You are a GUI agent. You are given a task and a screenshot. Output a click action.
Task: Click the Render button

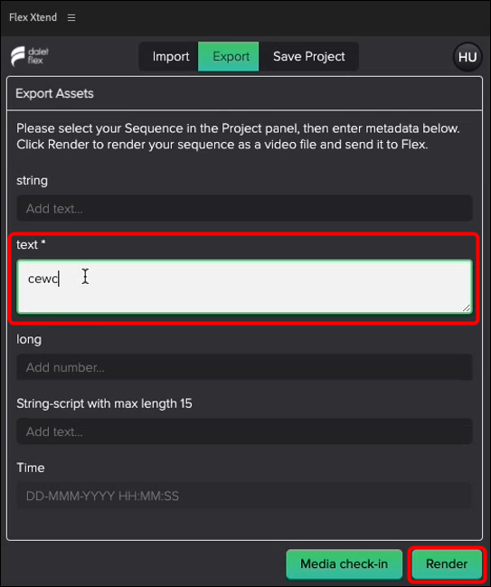(447, 563)
